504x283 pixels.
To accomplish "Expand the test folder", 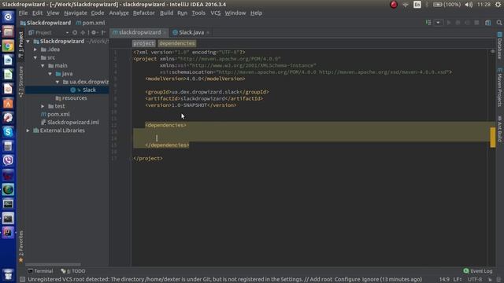I will click(43, 106).
